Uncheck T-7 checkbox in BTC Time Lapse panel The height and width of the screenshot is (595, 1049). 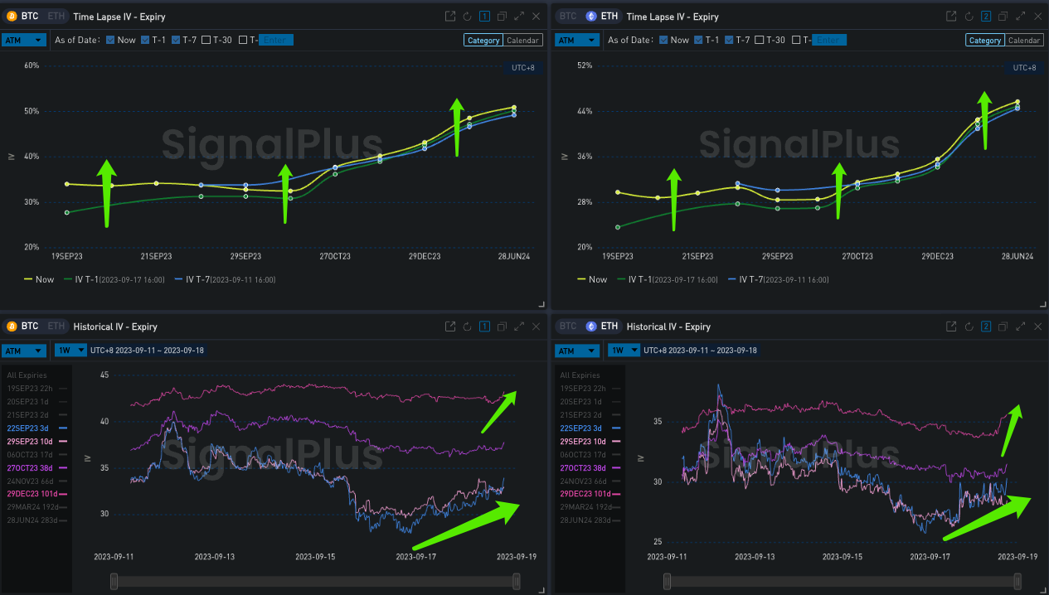(x=176, y=40)
